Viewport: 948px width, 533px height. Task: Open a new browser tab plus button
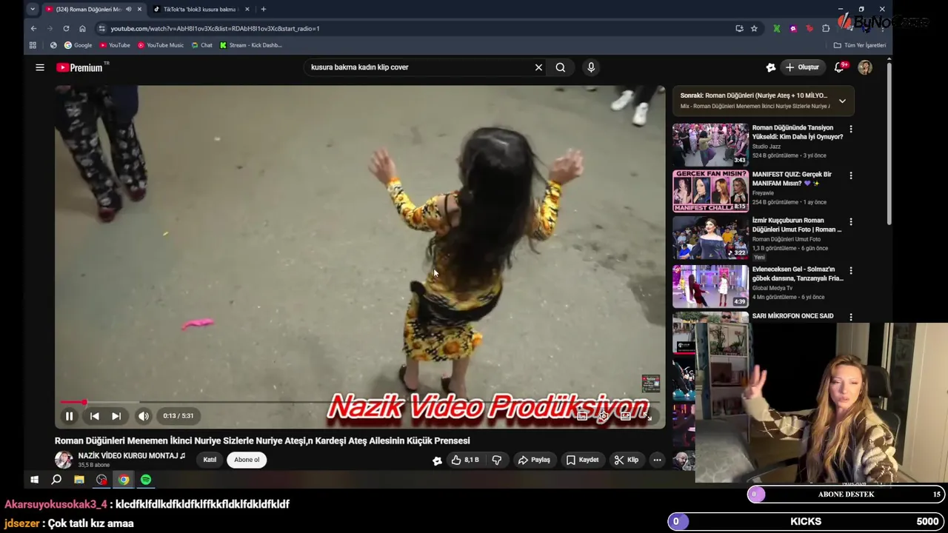[263, 9]
